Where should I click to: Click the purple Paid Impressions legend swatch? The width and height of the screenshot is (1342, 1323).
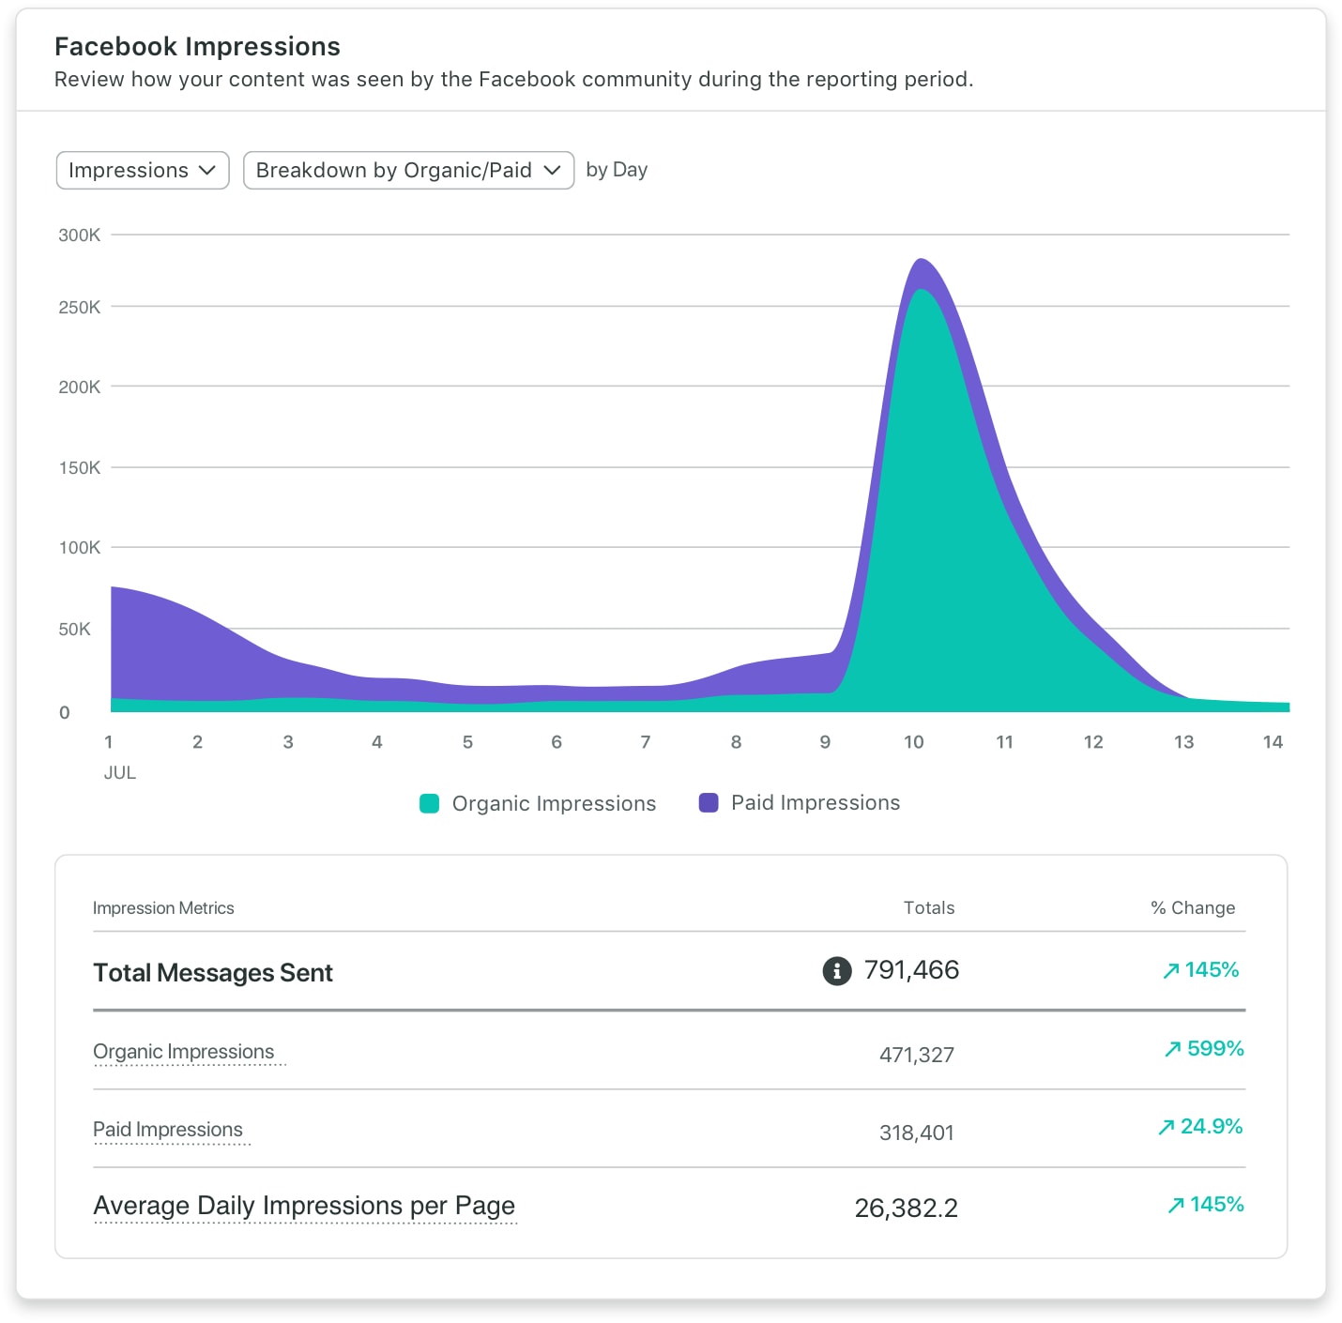pos(709,803)
